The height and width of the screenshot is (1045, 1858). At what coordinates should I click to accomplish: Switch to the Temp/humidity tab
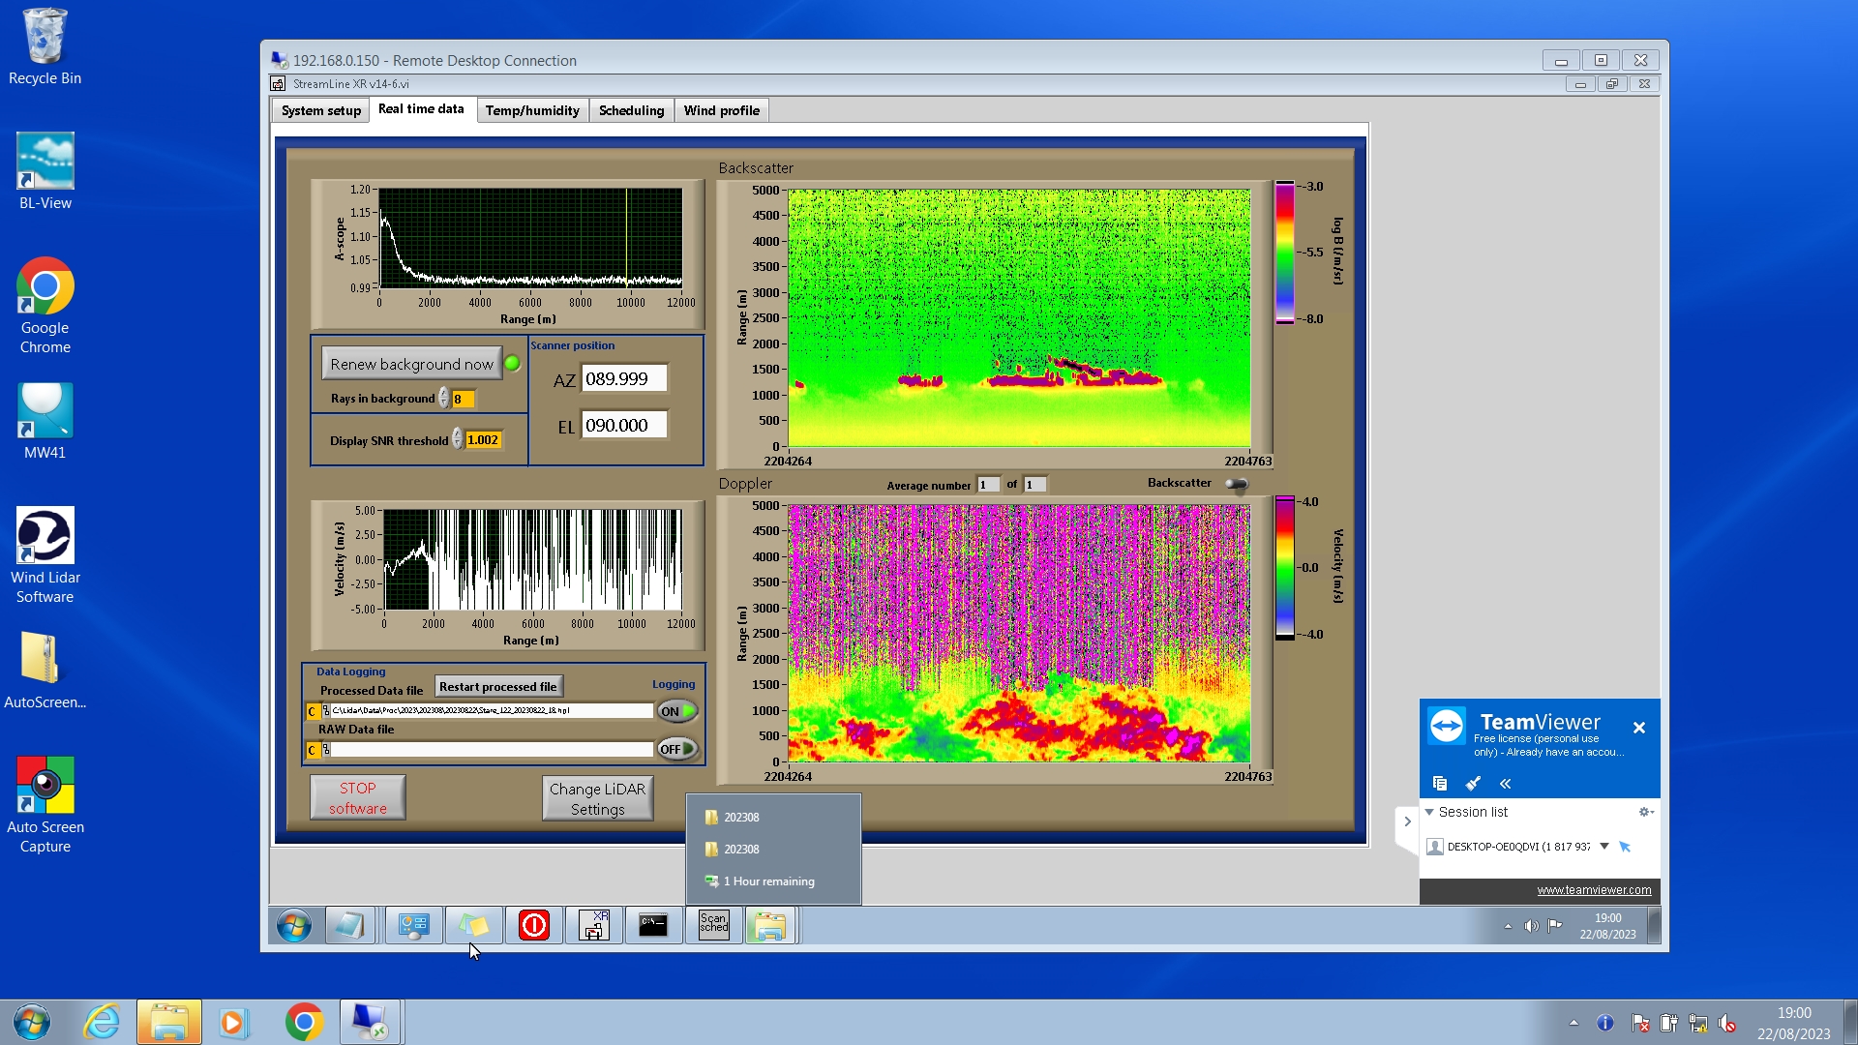(531, 110)
